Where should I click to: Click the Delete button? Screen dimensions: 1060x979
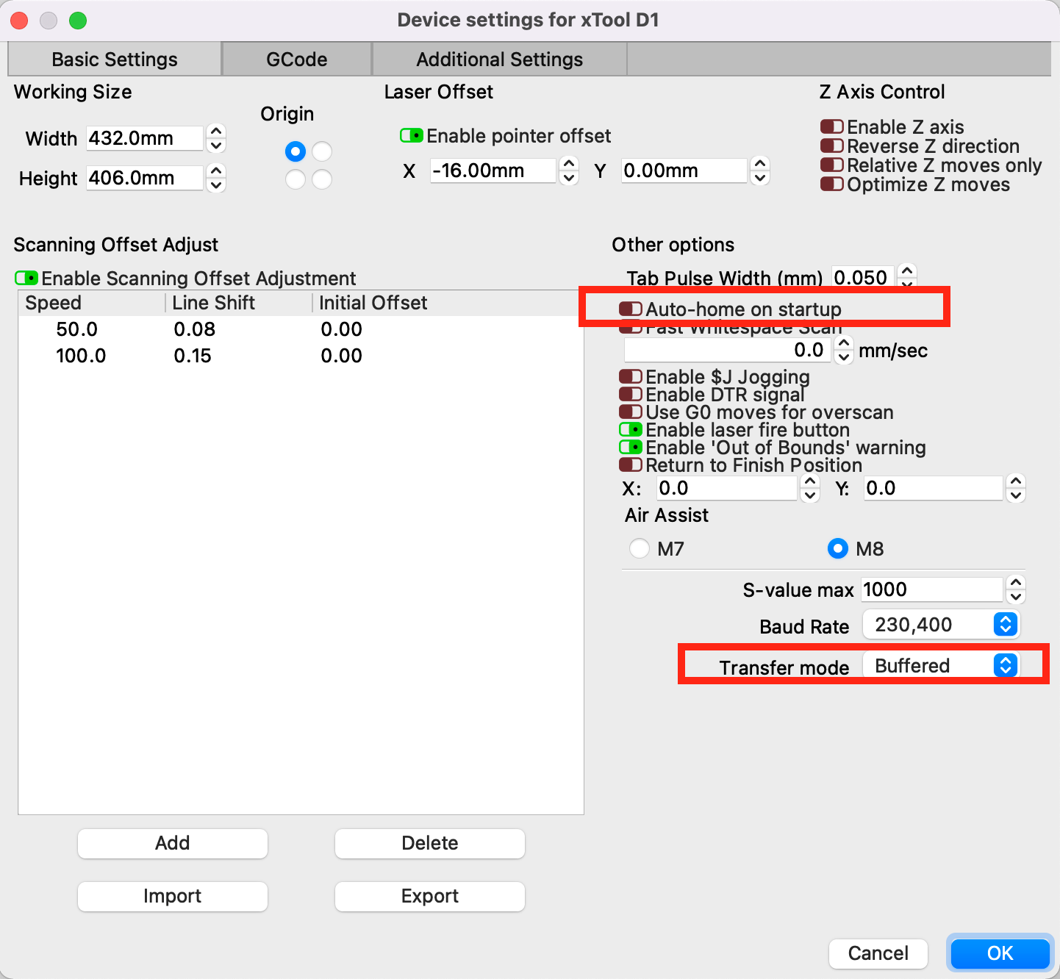pos(430,843)
